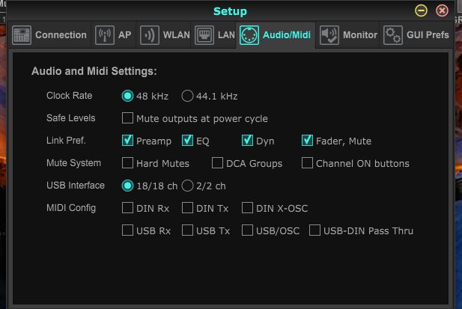The image size is (462, 309).
Task: Click the Monitor speaker icon
Action: [x=329, y=35]
